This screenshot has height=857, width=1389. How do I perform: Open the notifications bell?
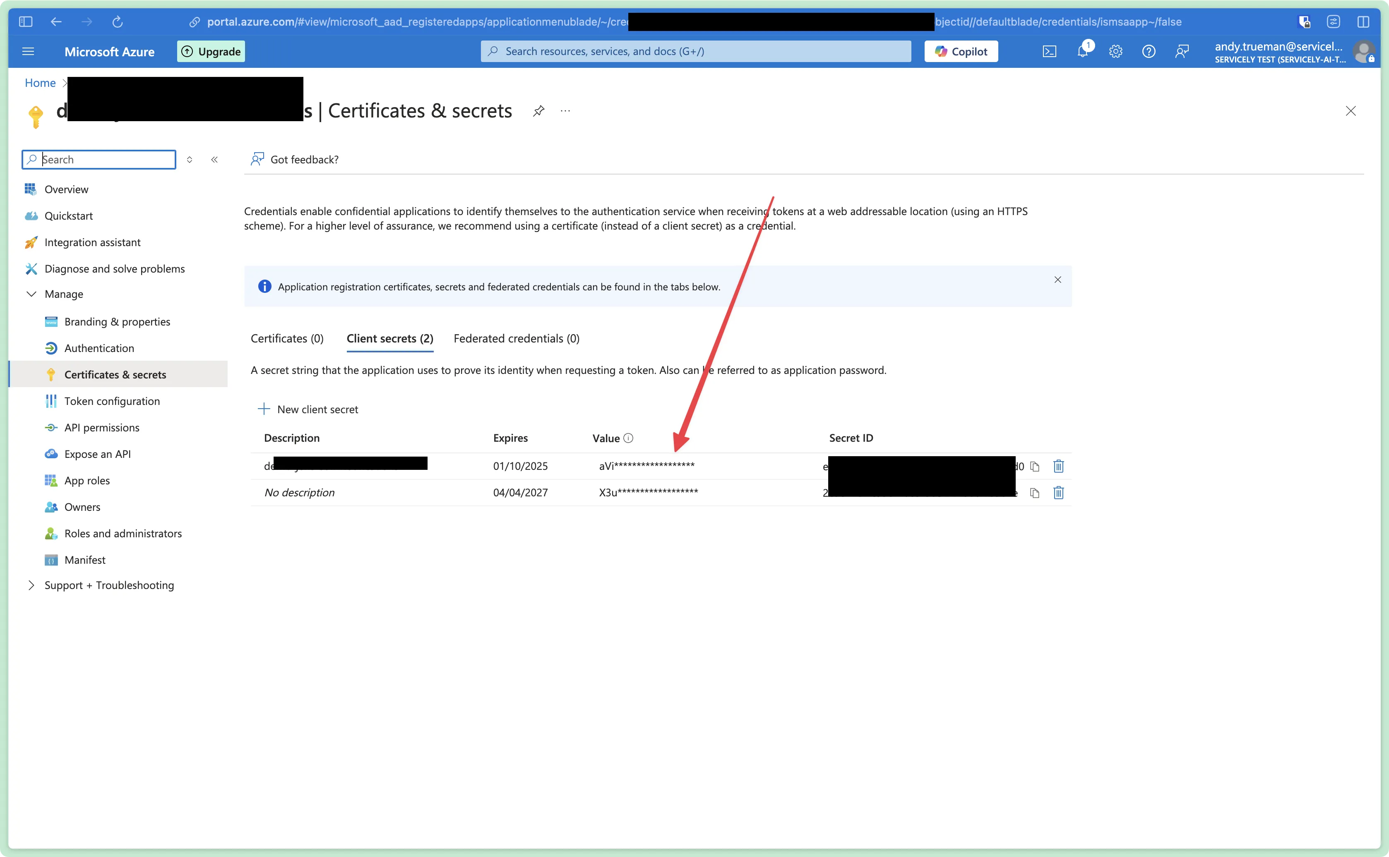pyautogui.click(x=1083, y=52)
